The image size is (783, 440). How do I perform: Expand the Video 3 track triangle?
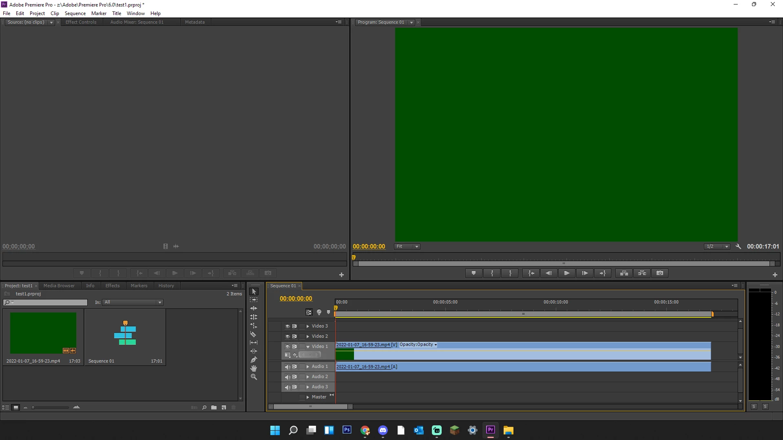point(308,326)
